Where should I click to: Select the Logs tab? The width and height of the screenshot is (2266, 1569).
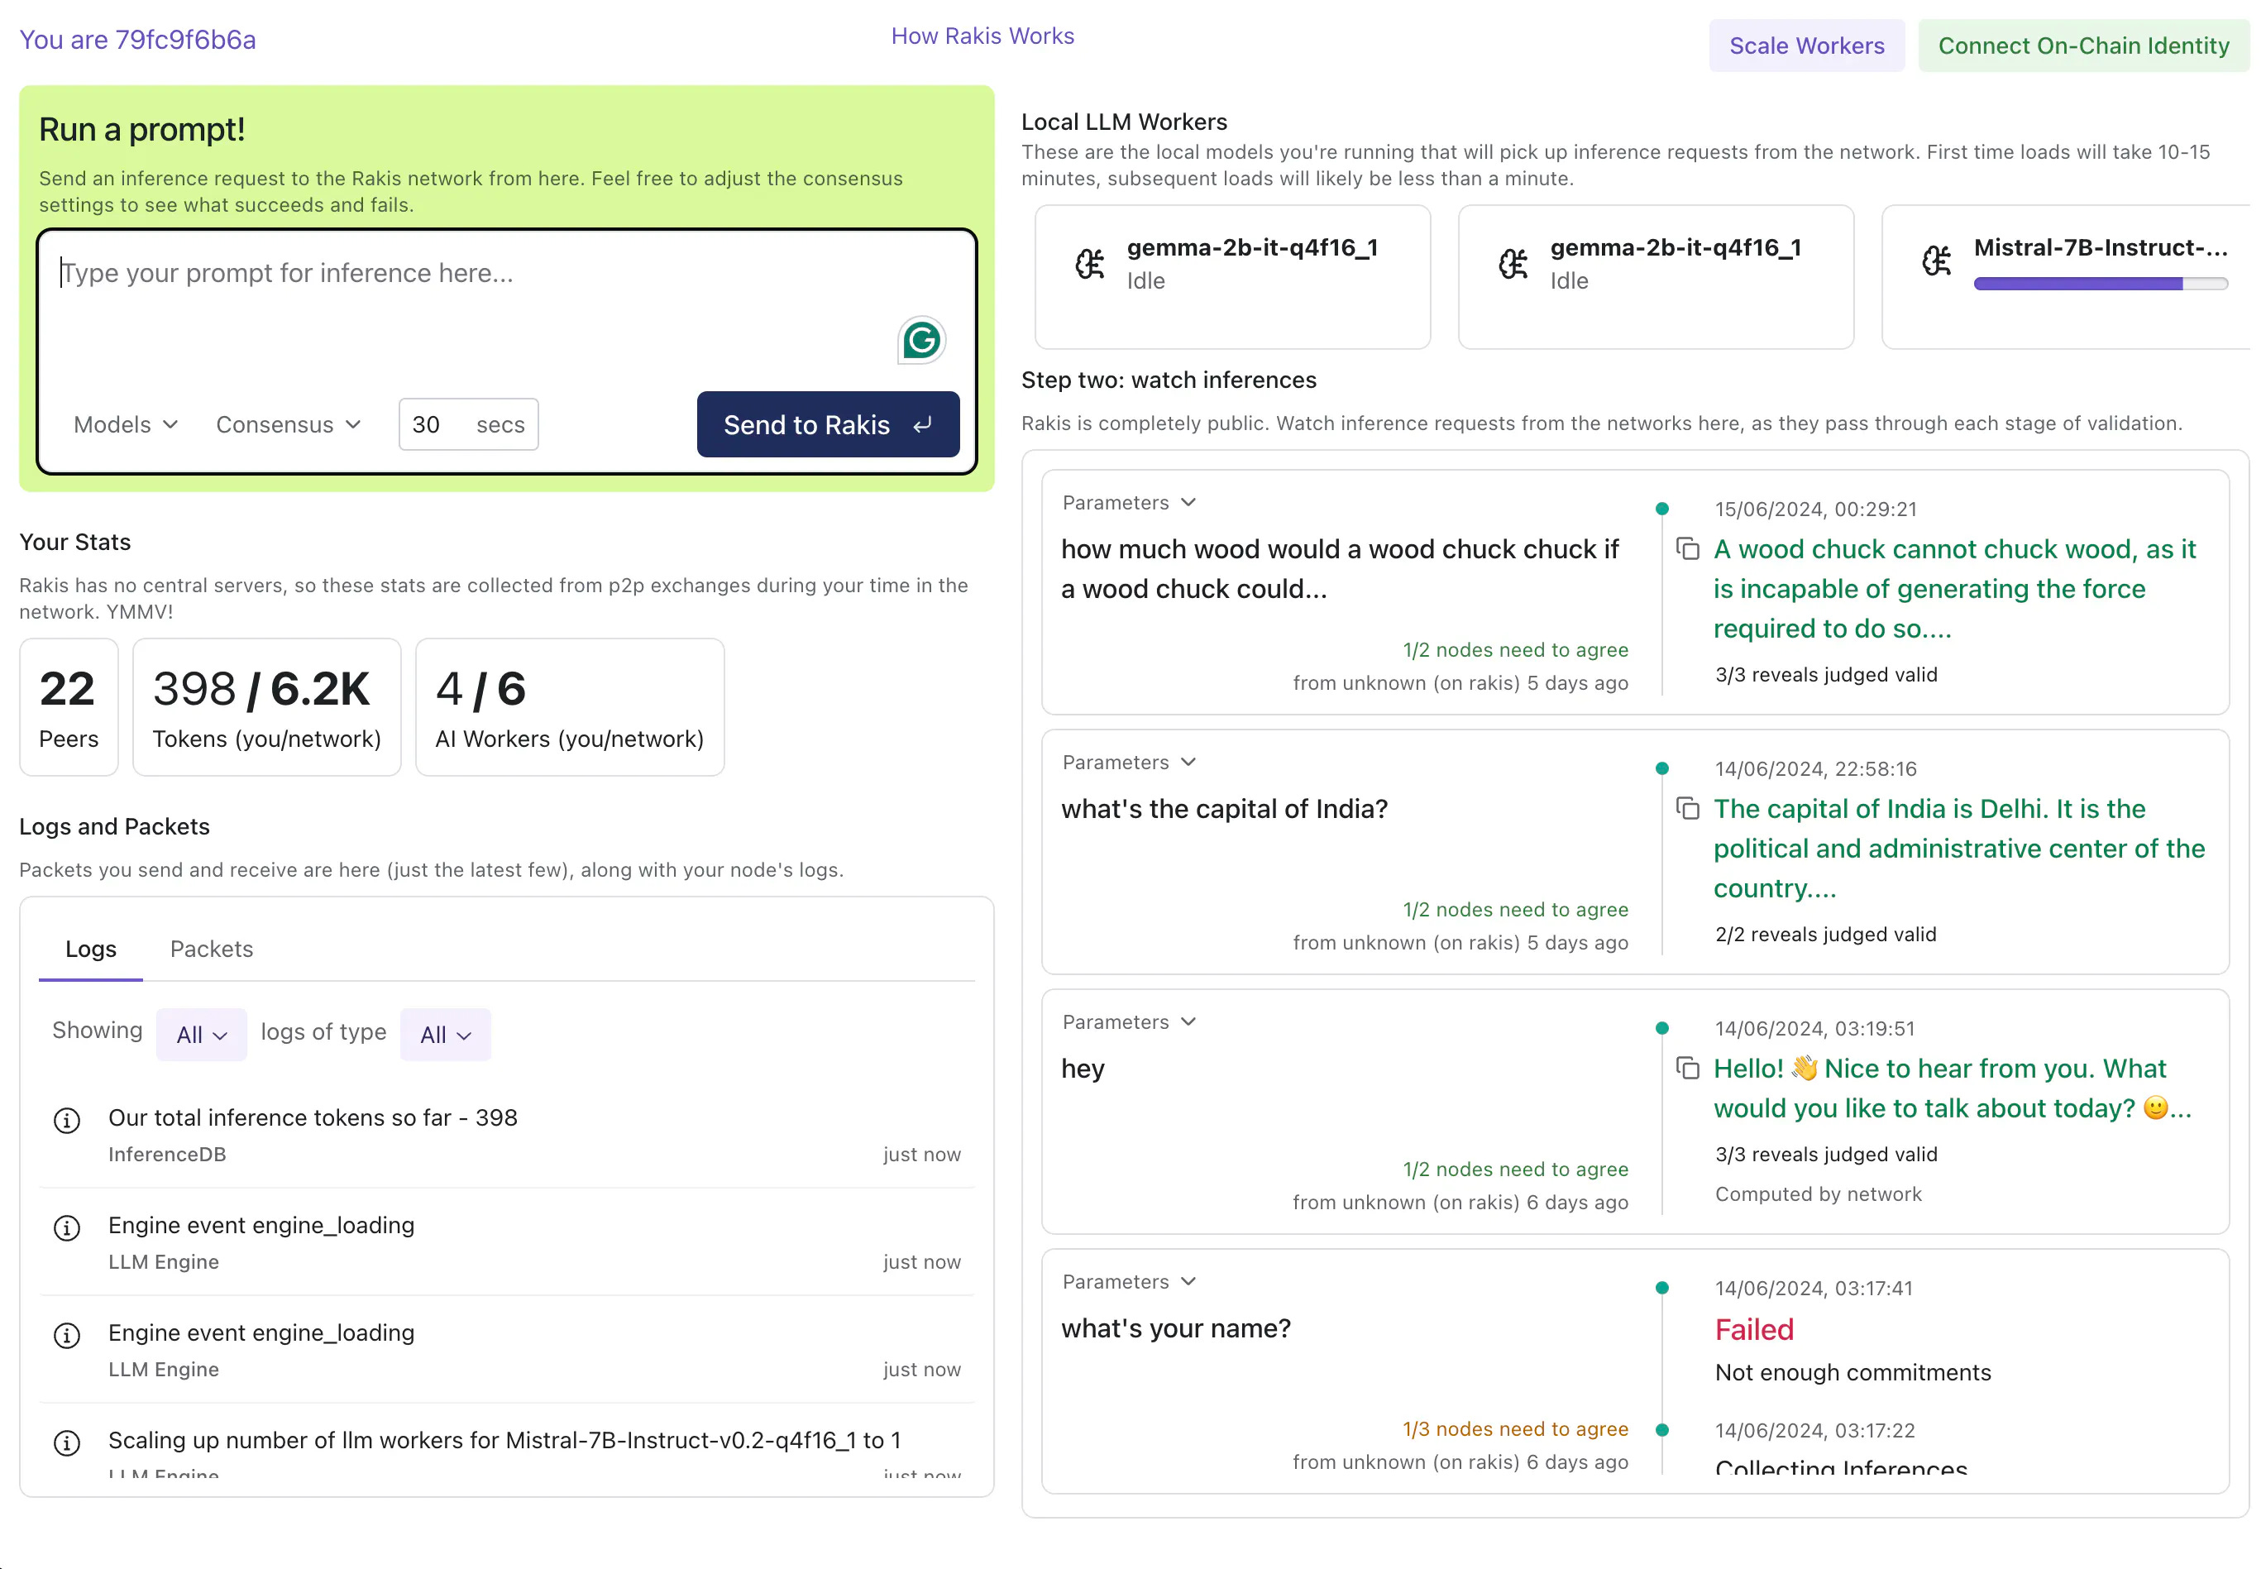coord(90,949)
